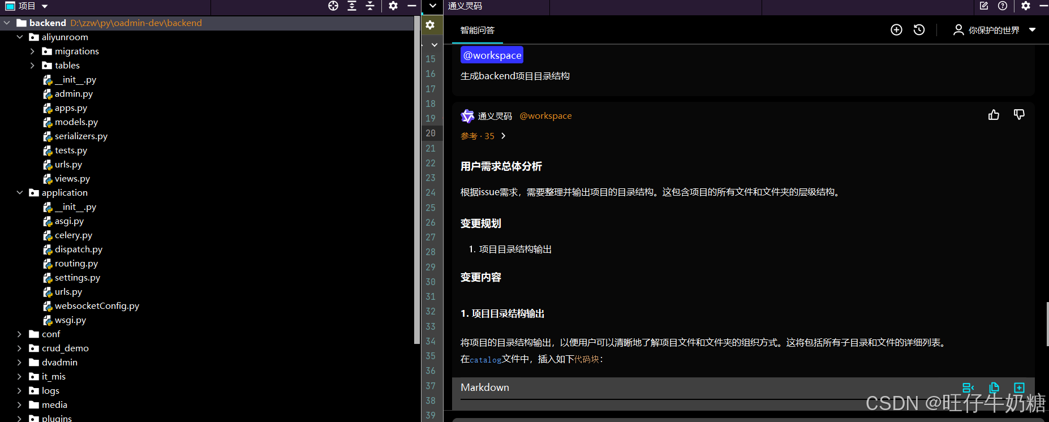The image size is (1049, 422).
Task: Open 通义灵码 panel settings gear
Action: pos(1026,6)
